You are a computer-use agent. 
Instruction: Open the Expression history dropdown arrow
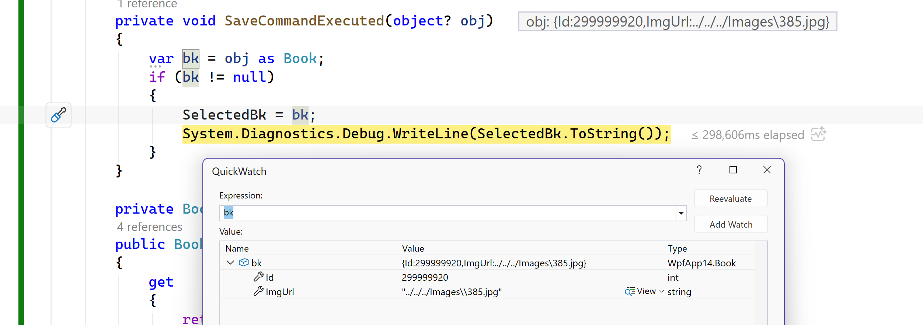tap(681, 213)
